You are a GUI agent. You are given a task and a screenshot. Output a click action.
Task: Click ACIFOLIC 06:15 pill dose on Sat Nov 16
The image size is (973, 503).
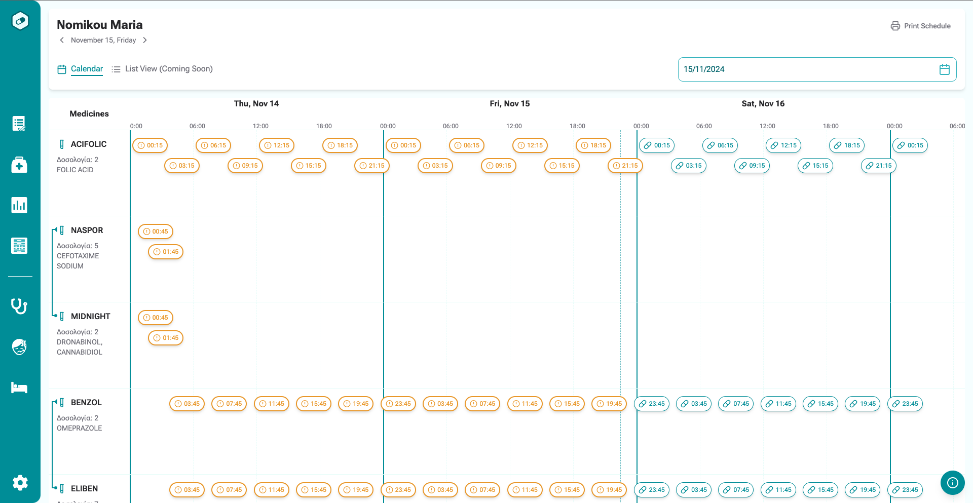point(720,145)
